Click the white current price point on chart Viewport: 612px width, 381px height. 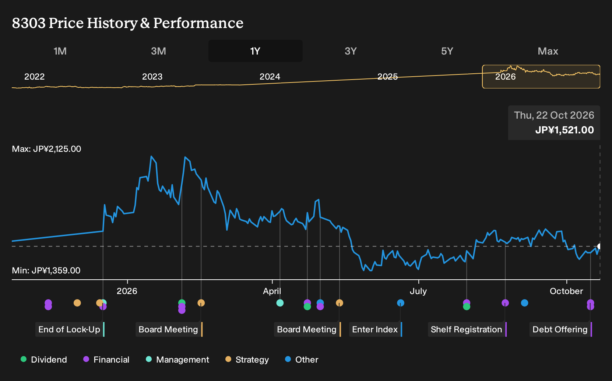tap(599, 247)
